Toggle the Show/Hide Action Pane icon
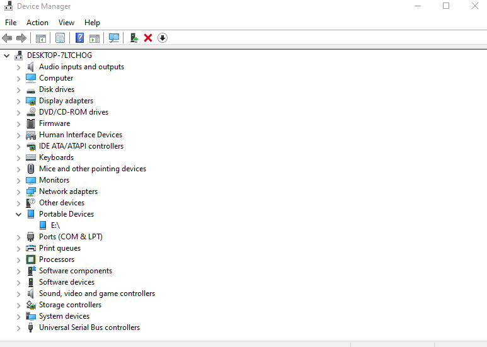This screenshot has height=347, width=487. 95,38
